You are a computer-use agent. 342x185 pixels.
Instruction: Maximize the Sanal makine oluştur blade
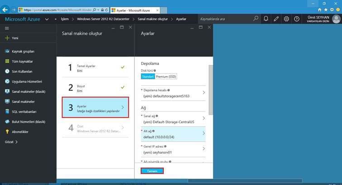pyautogui.click(x=122, y=27)
